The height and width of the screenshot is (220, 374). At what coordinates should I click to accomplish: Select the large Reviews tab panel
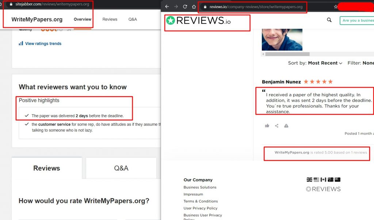(47, 168)
